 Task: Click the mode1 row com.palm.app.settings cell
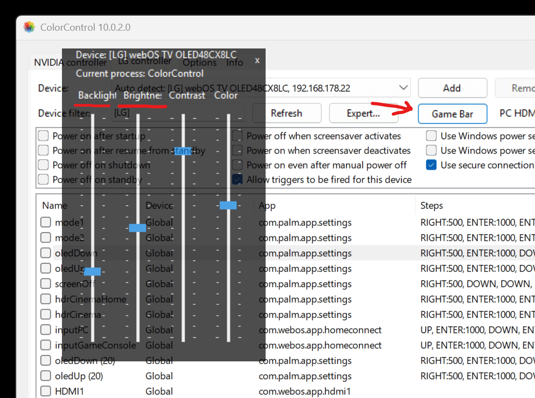(x=305, y=222)
